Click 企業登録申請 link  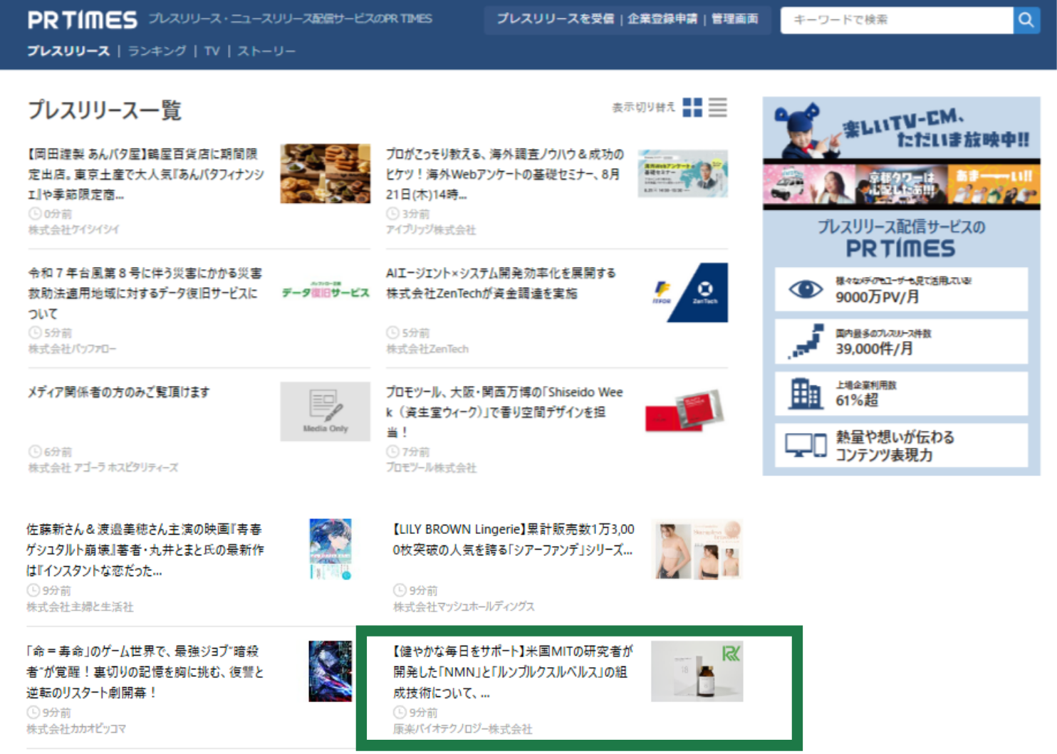662,19
